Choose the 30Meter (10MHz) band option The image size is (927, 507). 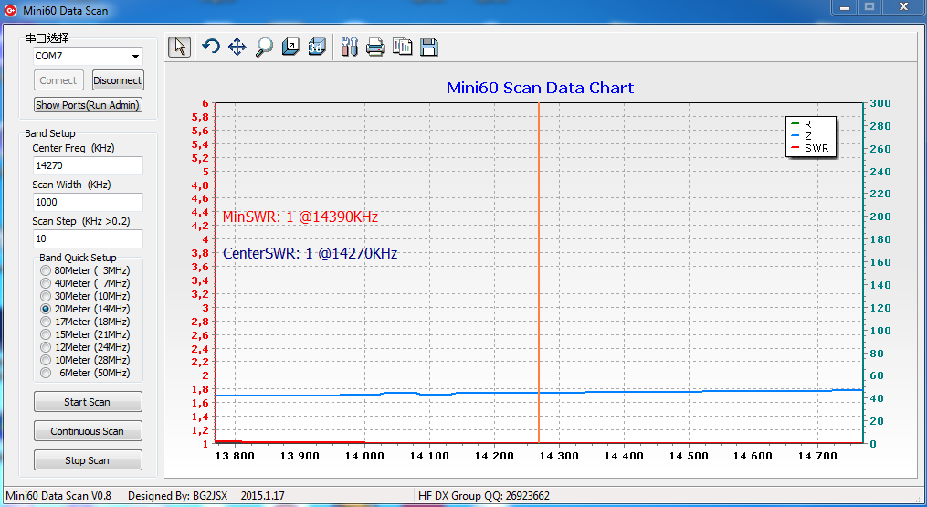(x=46, y=296)
